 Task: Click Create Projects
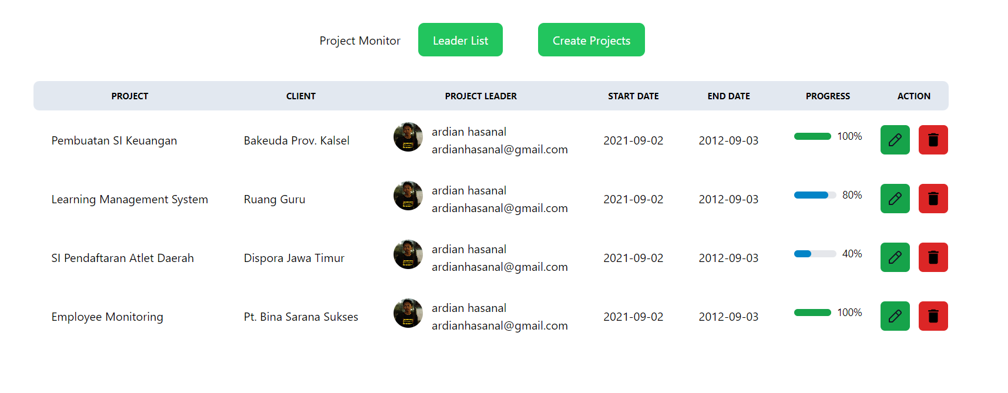(x=591, y=39)
